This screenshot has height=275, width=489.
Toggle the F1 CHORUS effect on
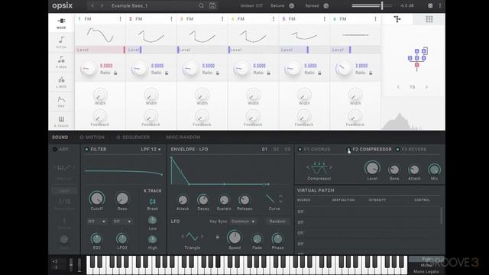(x=300, y=150)
